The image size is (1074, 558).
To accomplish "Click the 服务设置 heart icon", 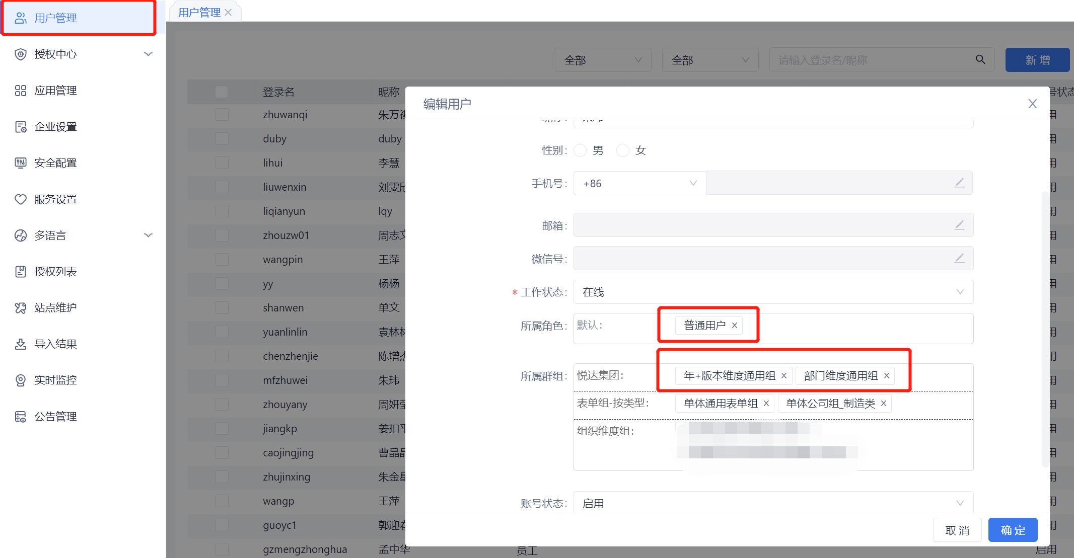I will point(21,199).
